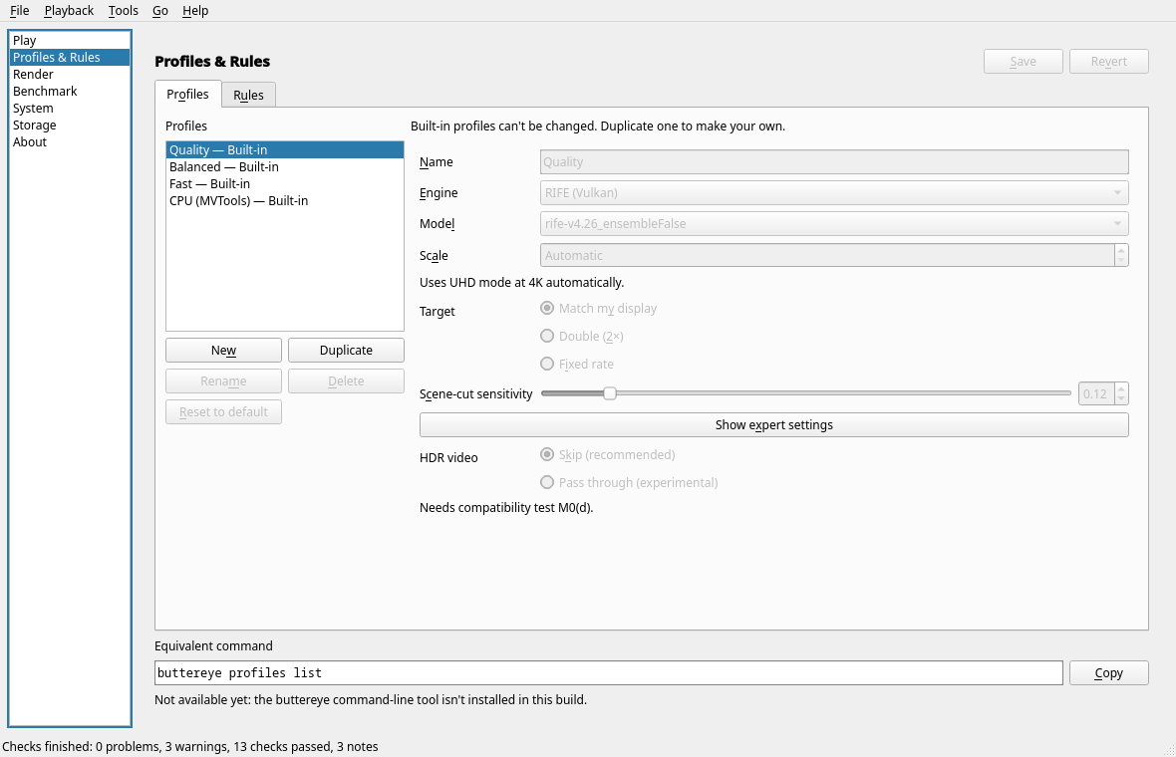Switch to the Rules tab
Viewport: 1176px width, 757px height.
248,96
